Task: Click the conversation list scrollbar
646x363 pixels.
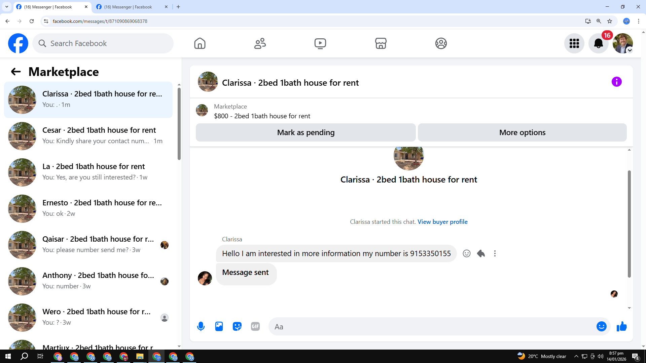Action: [179, 124]
